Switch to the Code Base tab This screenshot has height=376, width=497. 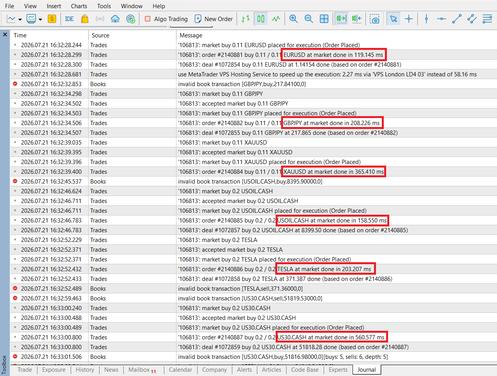305,370
